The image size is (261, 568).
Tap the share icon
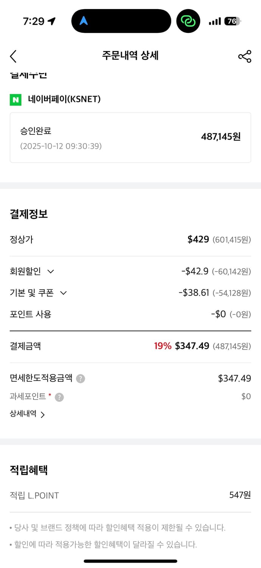(245, 56)
